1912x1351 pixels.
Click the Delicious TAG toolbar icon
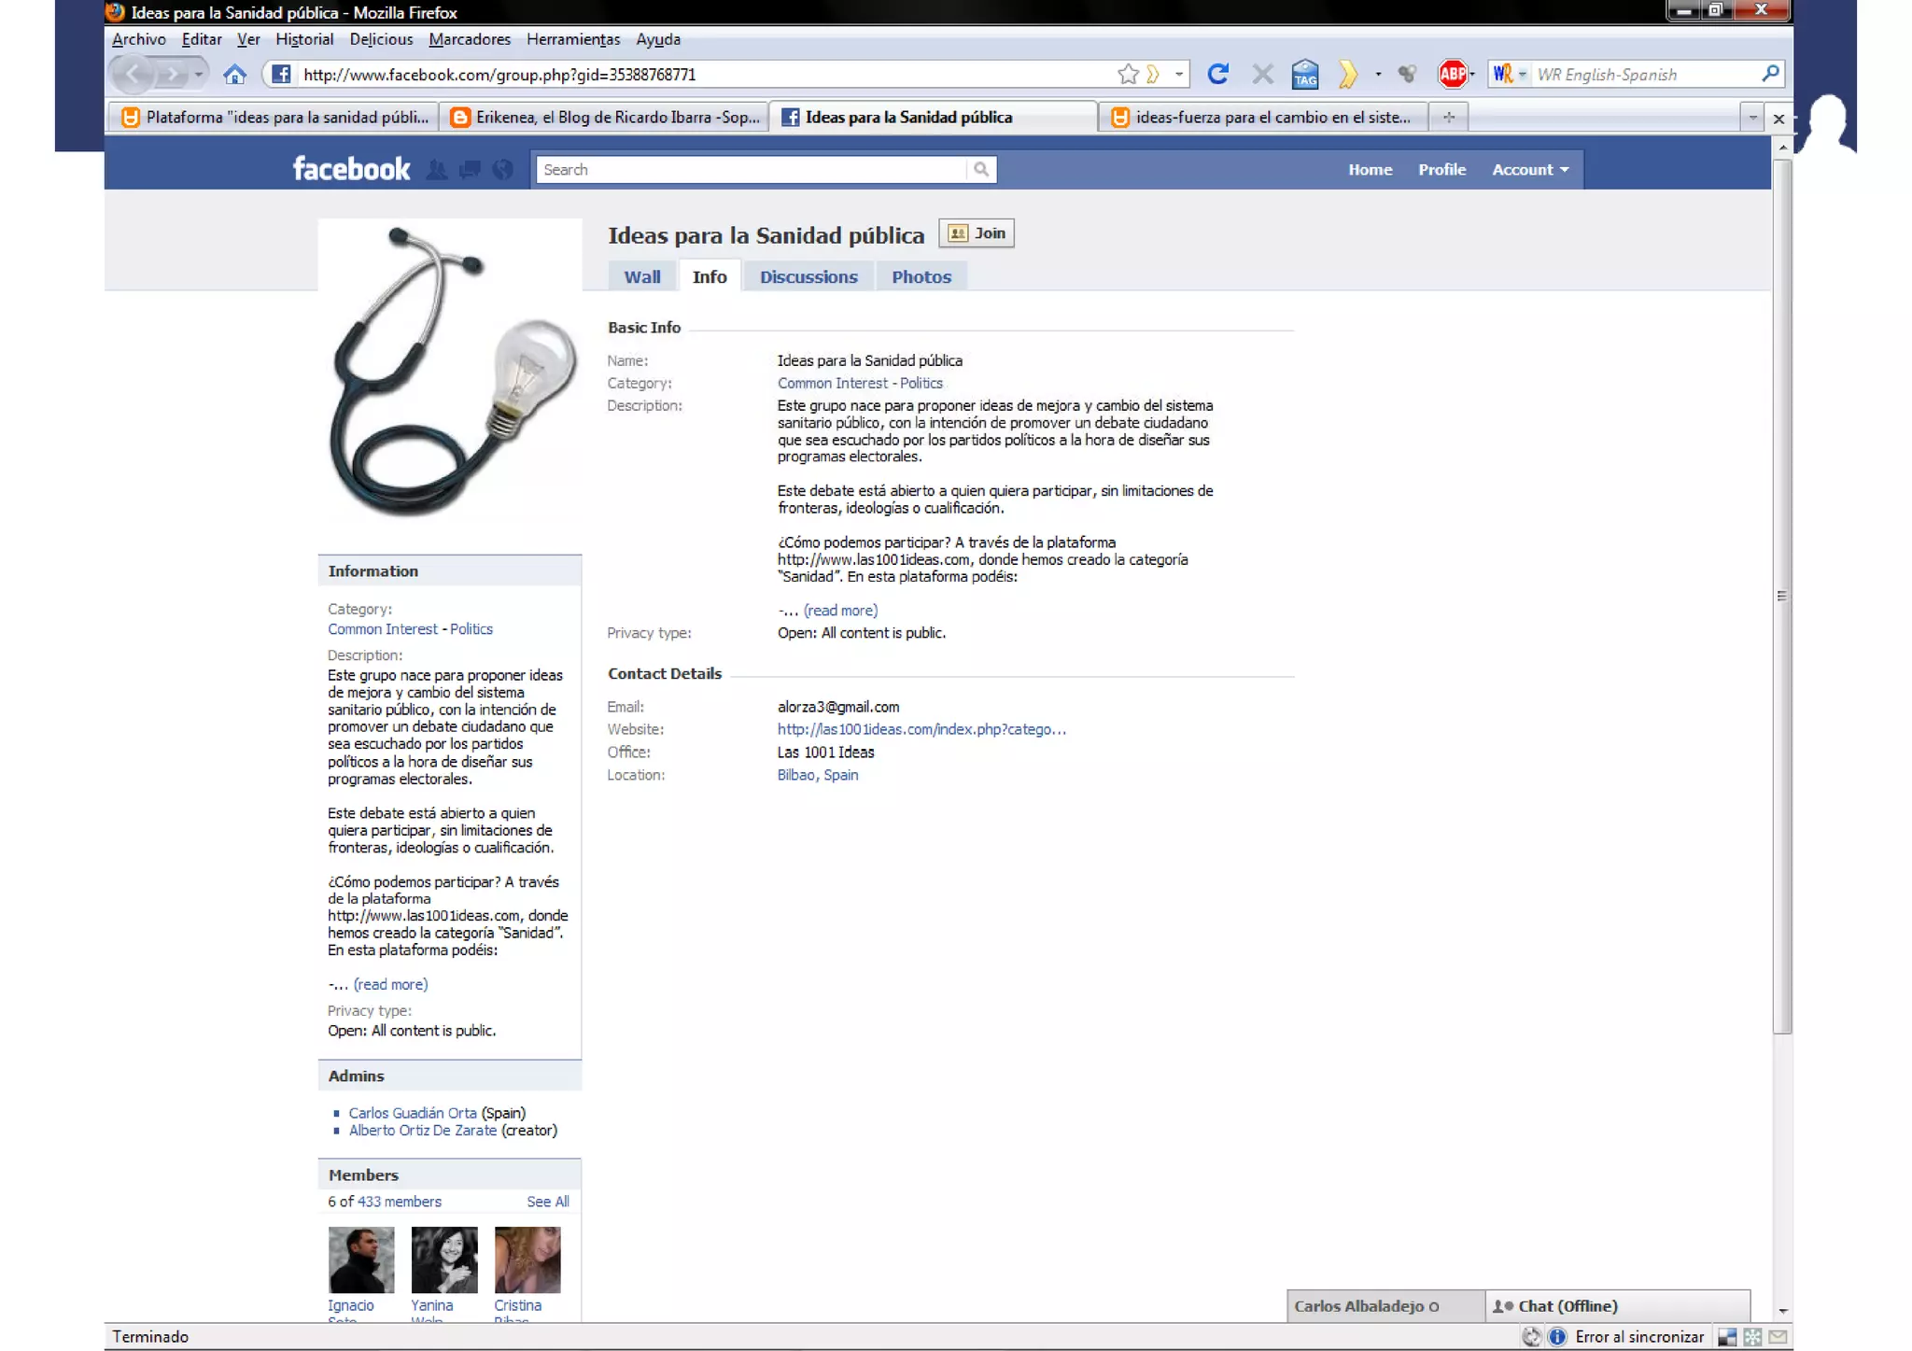tap(1304, 74)
